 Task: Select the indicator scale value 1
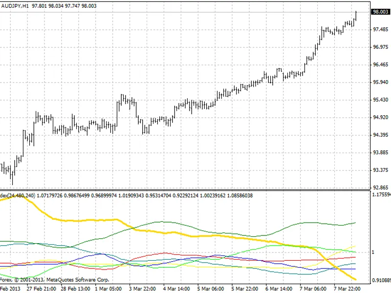point(373,252)
